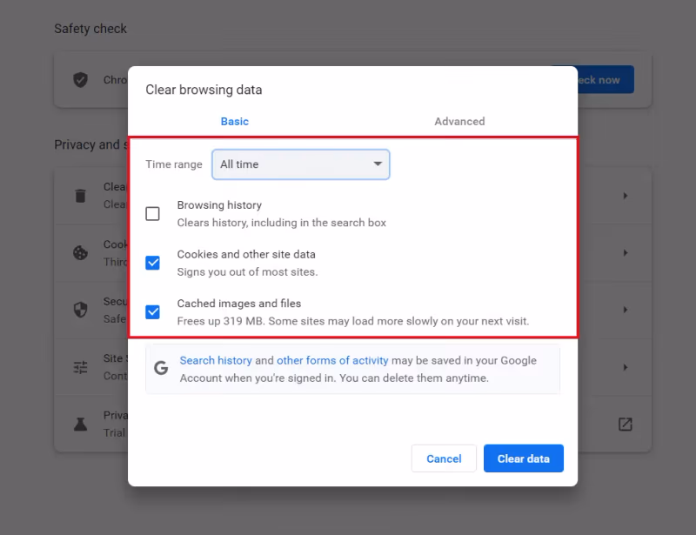
Task: Click the Safety check shield badge icon
Action: (80, 79)
